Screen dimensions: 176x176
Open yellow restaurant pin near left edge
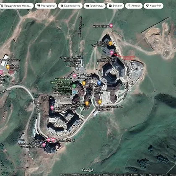click(x=8, y=67)
